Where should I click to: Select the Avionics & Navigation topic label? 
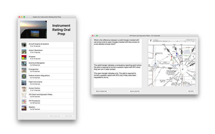[x=37, y=63]
